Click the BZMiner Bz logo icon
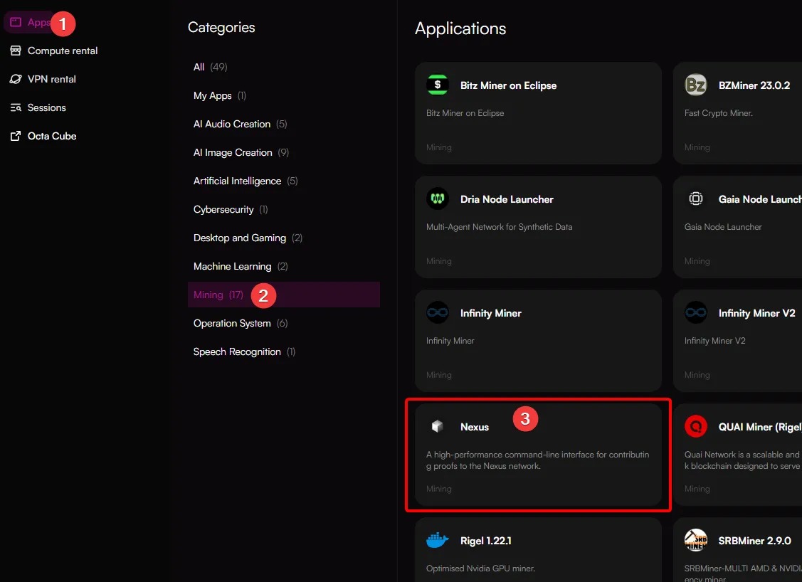This screenshot has width=802, height=582. (696, 85)
